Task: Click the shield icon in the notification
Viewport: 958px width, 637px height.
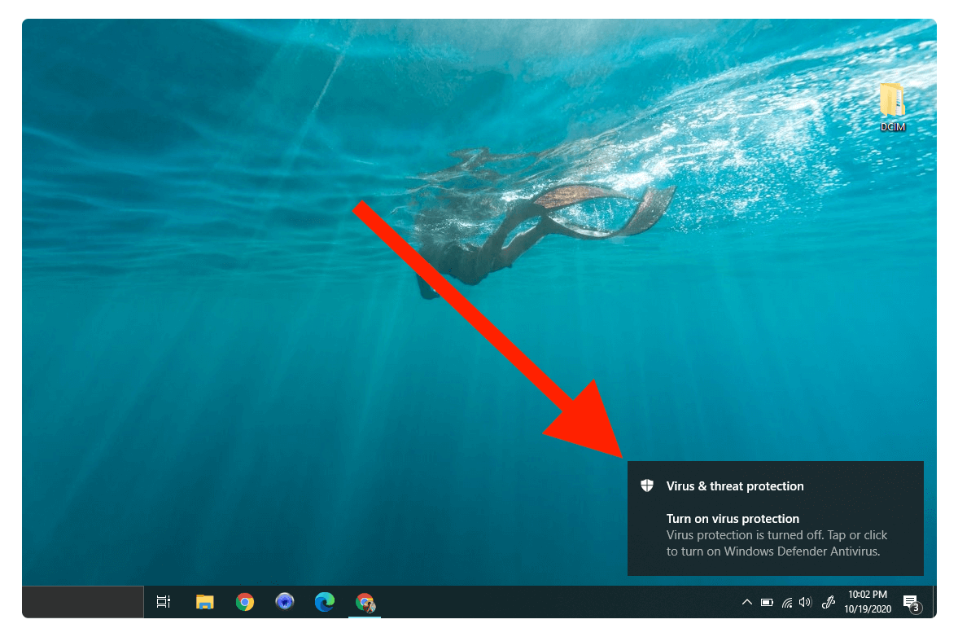Action: point(647,486)
